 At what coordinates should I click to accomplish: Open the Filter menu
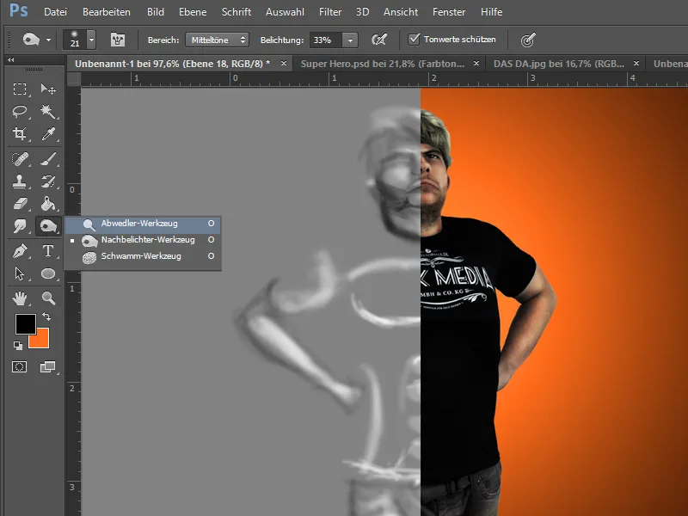point(330,12)
